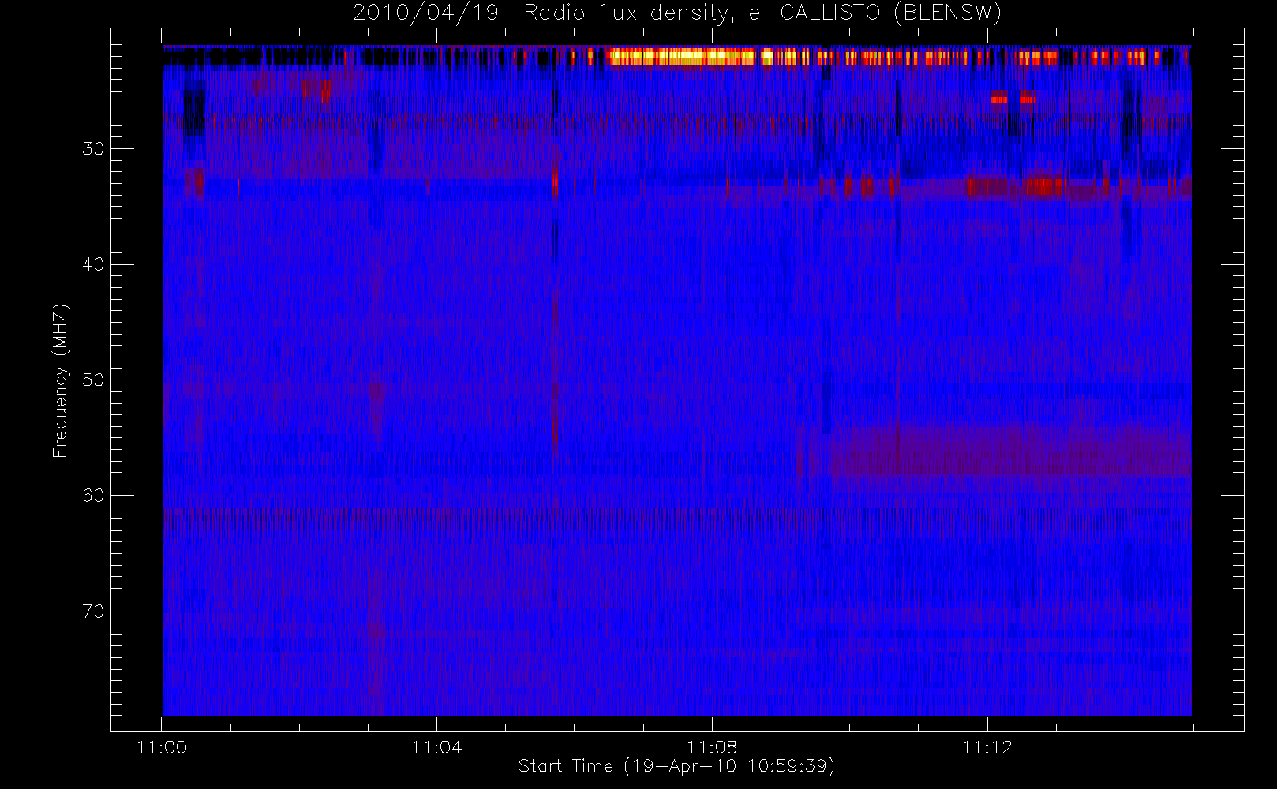This screenshot has width=1277, height=789.
Task: Click the 50 frequency tick label
Action: pos(93,380)
